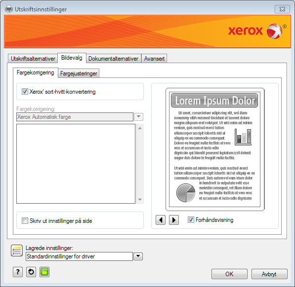This screenshot has height=287, width=295.
Task: Open the Fargejusteringer sub-tab
Action: click(79, 73)
